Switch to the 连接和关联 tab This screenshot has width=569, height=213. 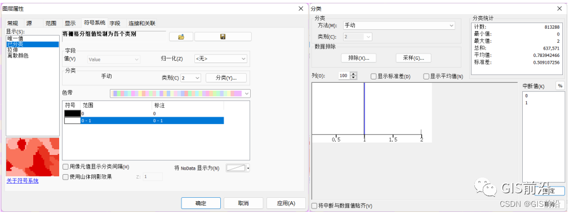point(142,23)
